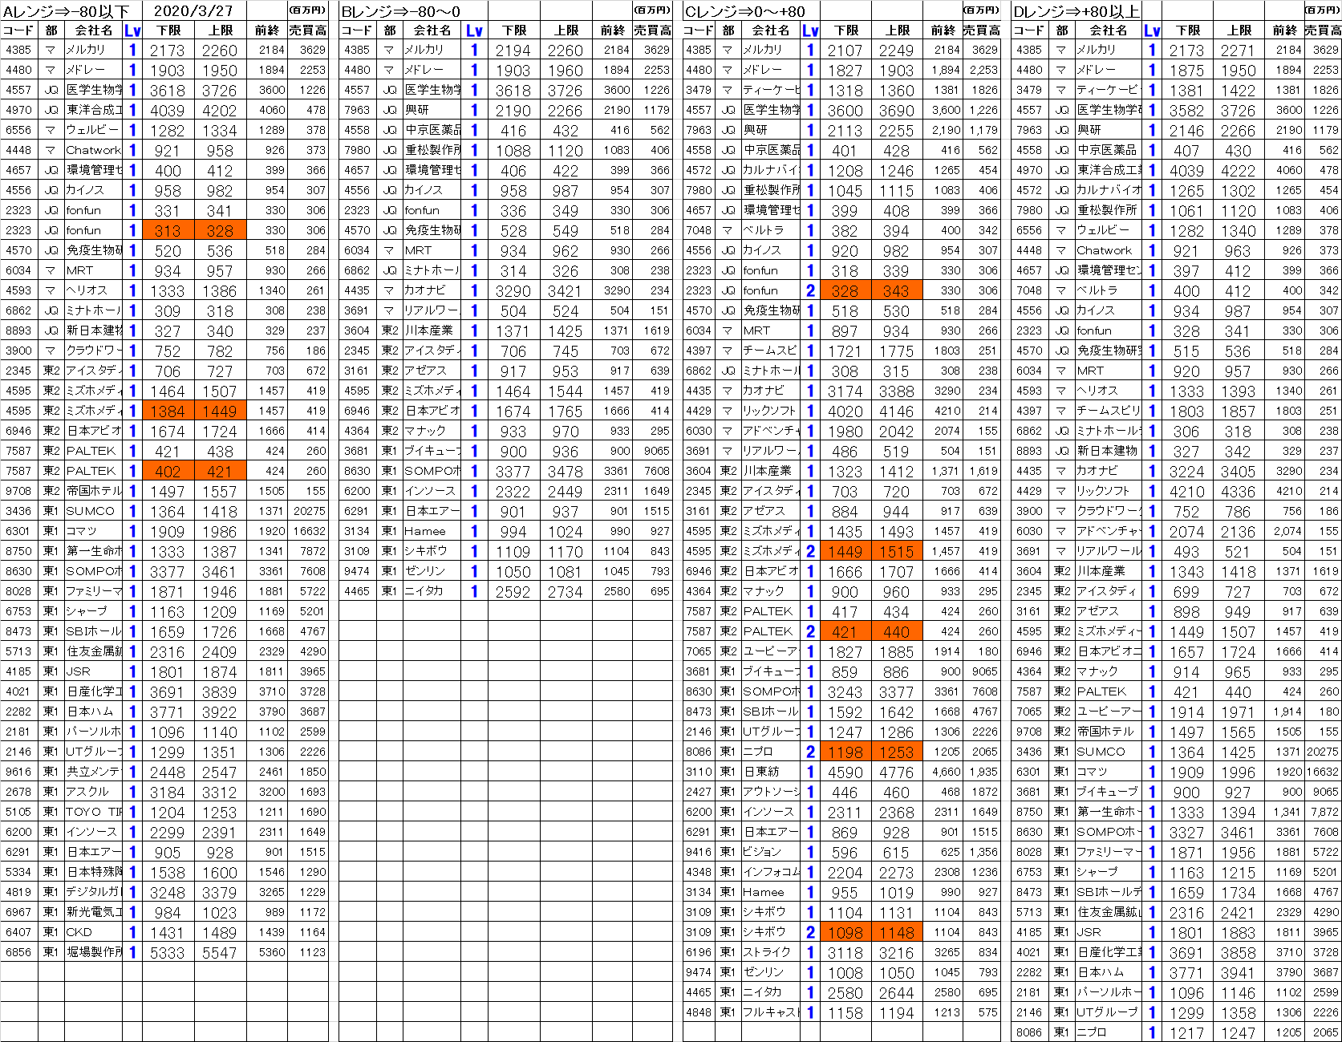This screenshot has height=1042, width=1342.
Task: Click the Lv '2' cell in the ニプロ row
Action: [810, 752]
